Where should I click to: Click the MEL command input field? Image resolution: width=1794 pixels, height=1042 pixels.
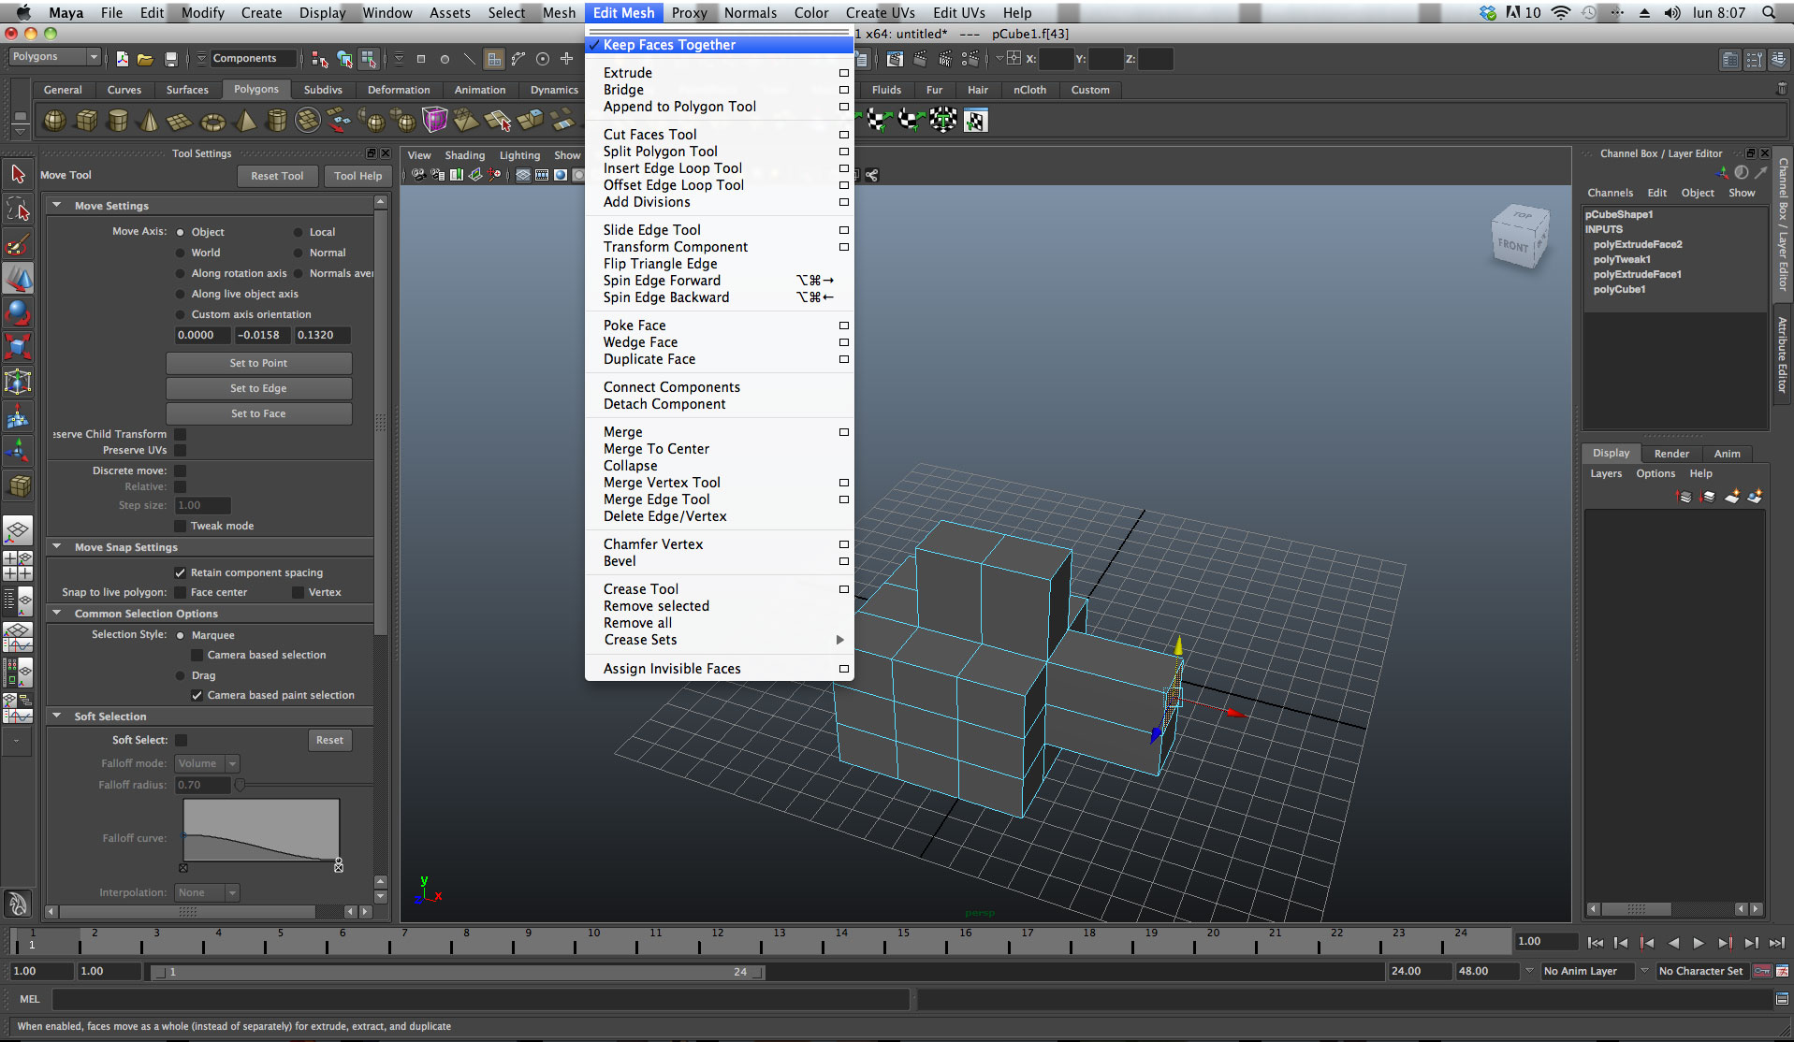[481, 999]
